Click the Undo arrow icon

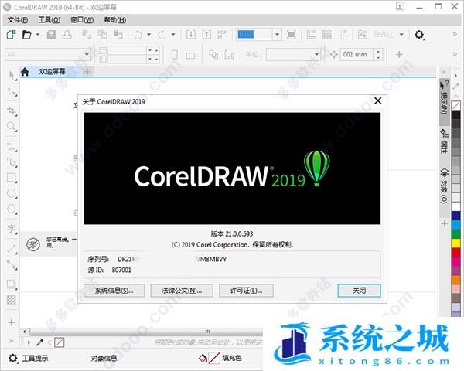coord(138,35)
